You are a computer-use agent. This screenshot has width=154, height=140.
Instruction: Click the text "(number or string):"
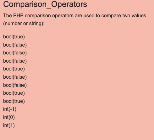click(24, 24)
